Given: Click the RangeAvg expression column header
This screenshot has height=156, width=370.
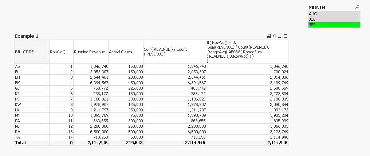Looking at the screenshot, I should 247,52.
